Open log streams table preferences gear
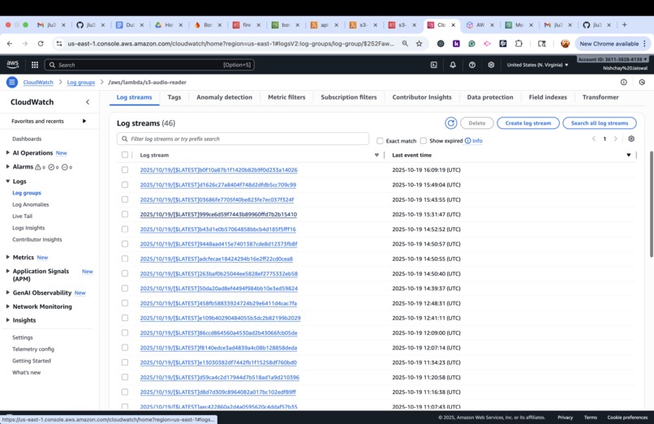This screenshot has height=424, width=654. click(x=631, y=139)
